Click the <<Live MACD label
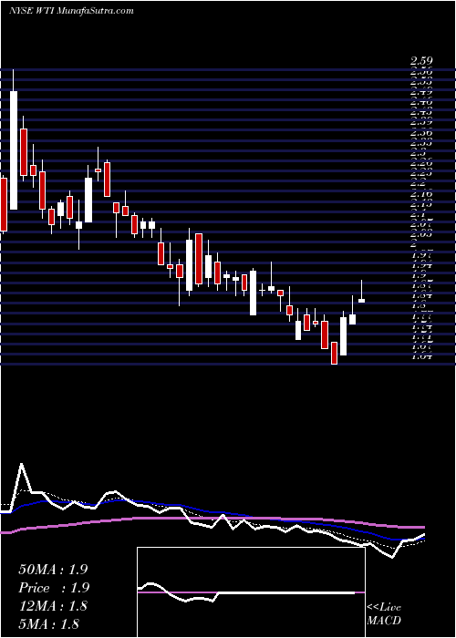The width and height of the screenshot is (456, 638). tap(384, 614)
